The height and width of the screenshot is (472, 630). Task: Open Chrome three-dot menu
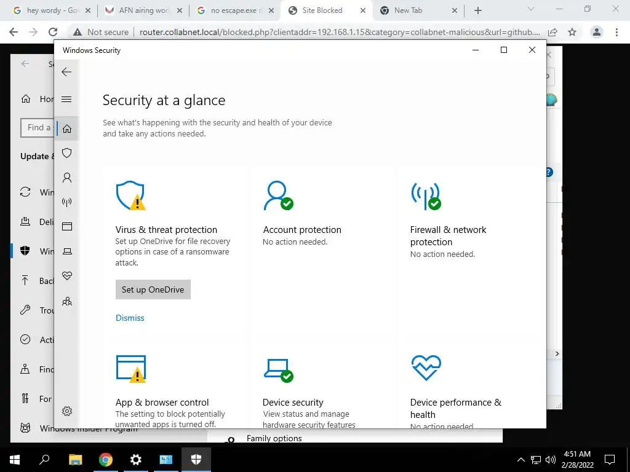point(616,32)
